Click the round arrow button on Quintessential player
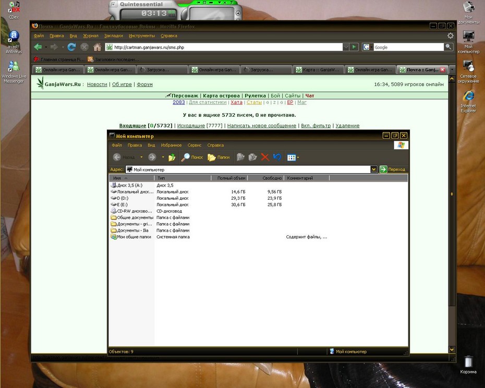Viewport: 485px width, 388px height. pos(238,14)
